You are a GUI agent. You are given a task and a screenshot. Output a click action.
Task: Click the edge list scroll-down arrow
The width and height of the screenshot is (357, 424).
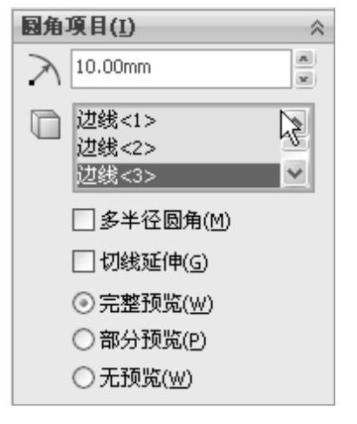(295, 173)
